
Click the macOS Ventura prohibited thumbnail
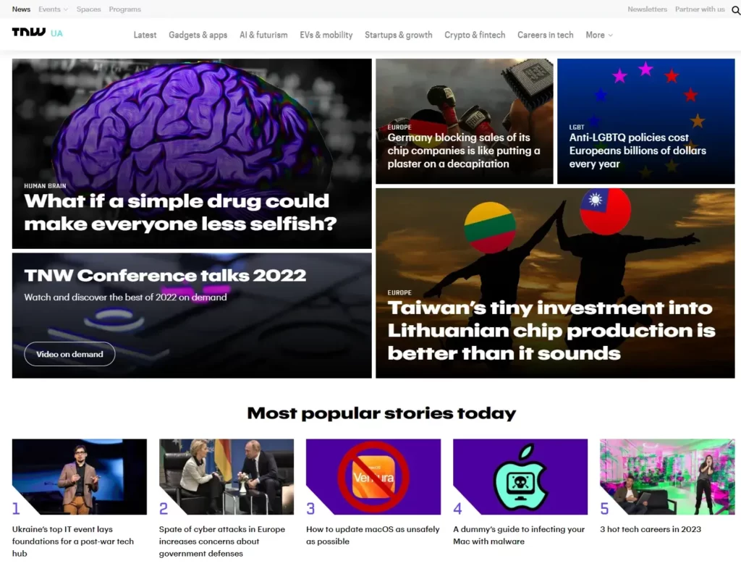373,476
